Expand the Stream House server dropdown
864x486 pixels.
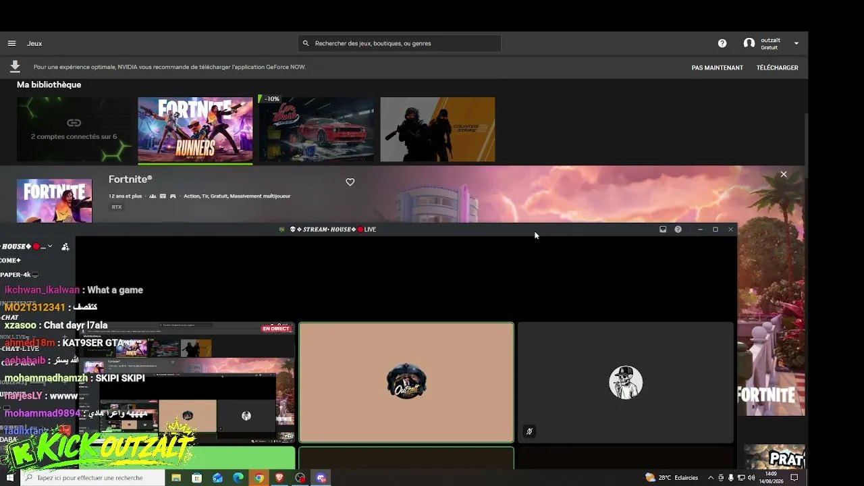coord(49,246)
